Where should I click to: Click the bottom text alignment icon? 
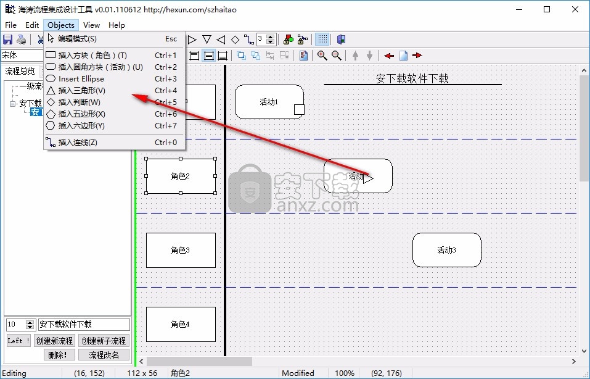pos(223,56)
